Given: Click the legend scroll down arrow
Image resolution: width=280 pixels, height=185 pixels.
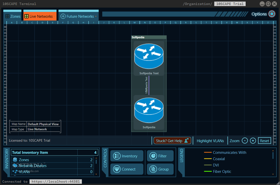Looking at the screenshot, I should coord(273,174).
